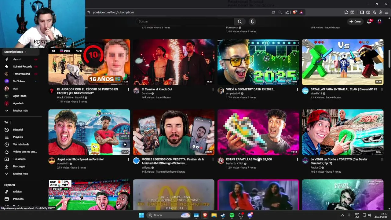This screenshot has height=220, width=391.
Task: Open Brave Leo AI sparkle icon
Action: click(374, 12)
